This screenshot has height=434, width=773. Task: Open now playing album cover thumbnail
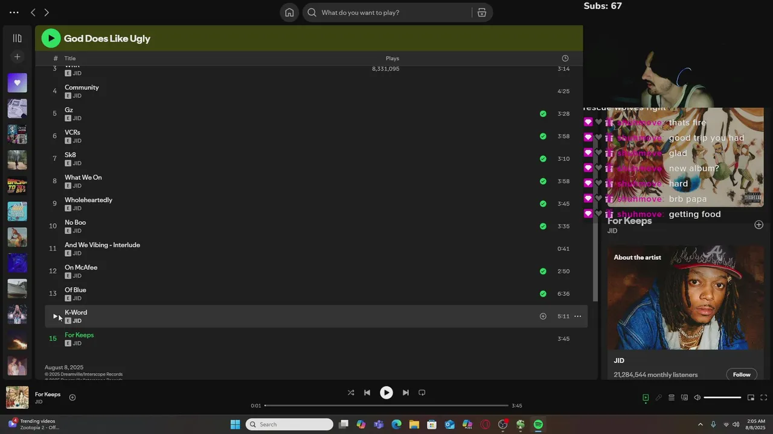click(17, 397)
